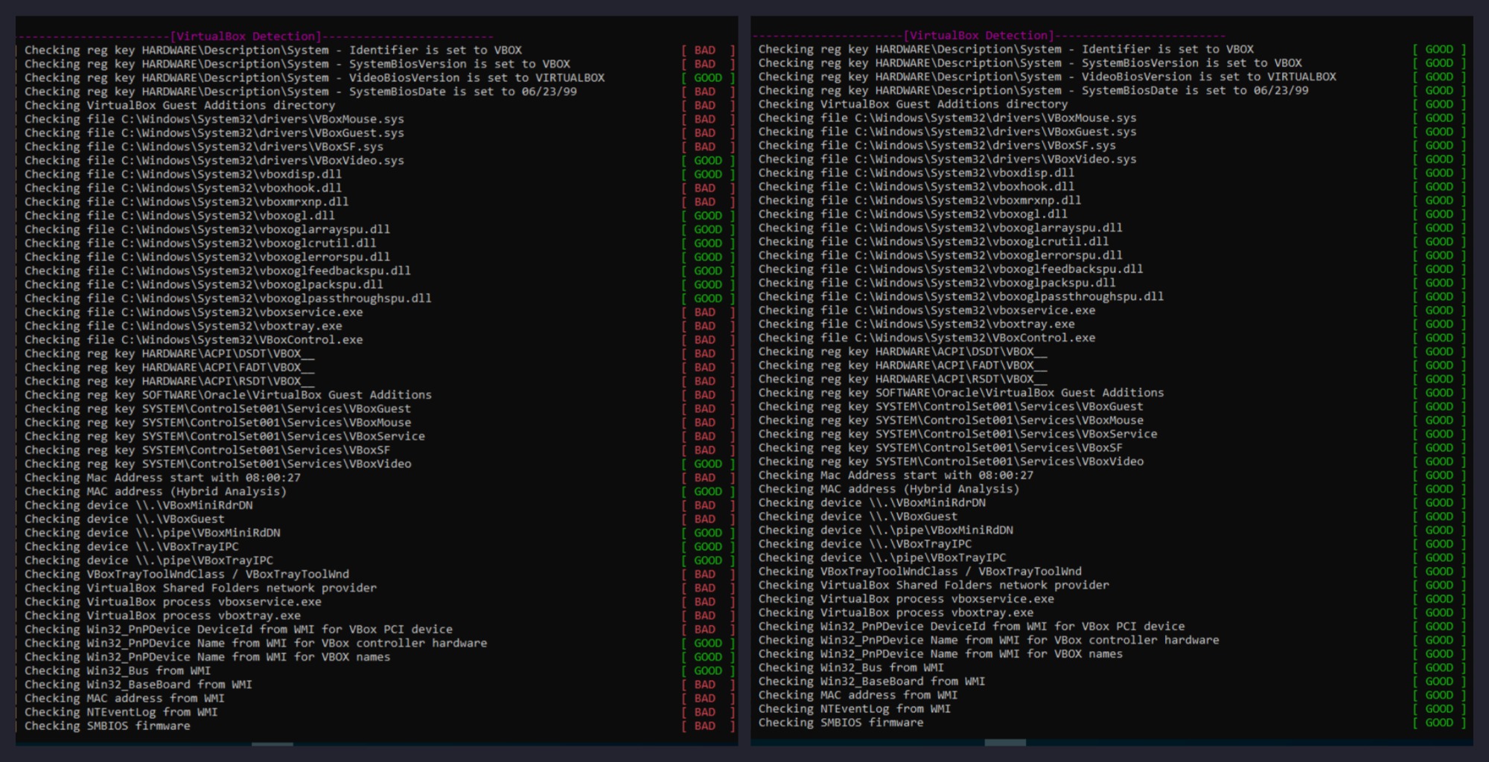Click right pane 'drivers\VBoxMouse.sys' file line
This screenshot has width=1489, height=762.
[948, 118]
